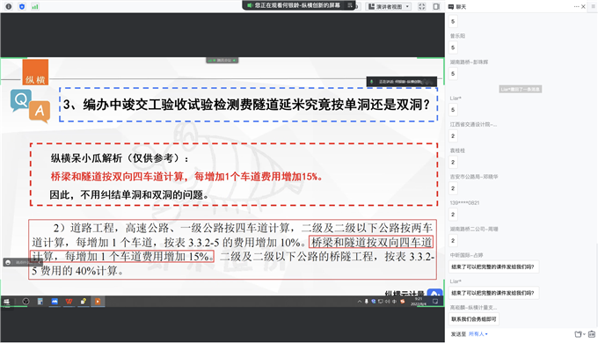Click the sender name 湖南路桥-彭珠辉
This screenshot has width=598, height=343.
(469, 62)
